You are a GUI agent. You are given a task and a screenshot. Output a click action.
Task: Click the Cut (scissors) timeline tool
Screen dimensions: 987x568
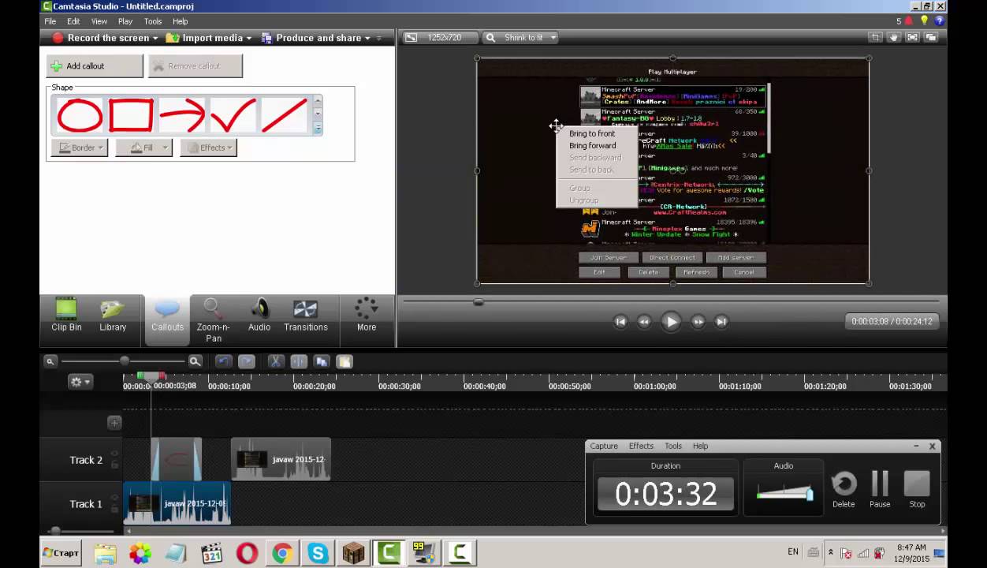tap(275, 361)
